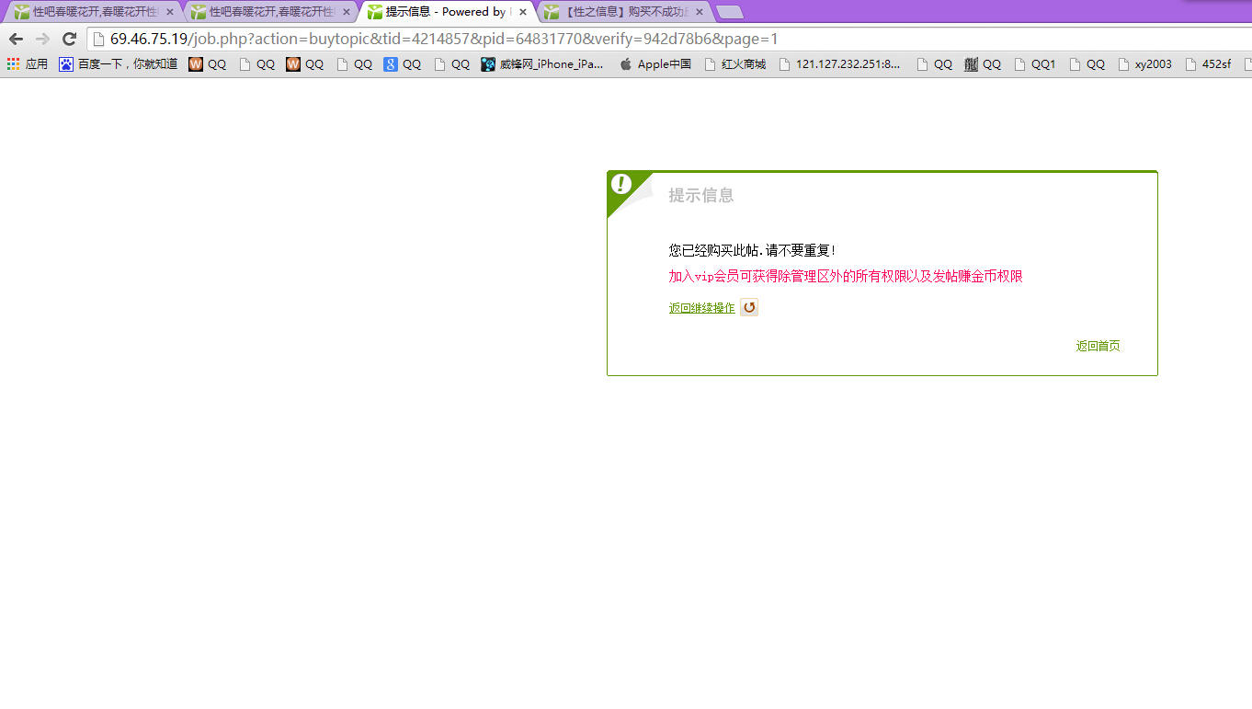Viewport: 1252px width, 709px height.
Task: Open the 应用 apps grid shortcut
Action: (x=27, y=64)
